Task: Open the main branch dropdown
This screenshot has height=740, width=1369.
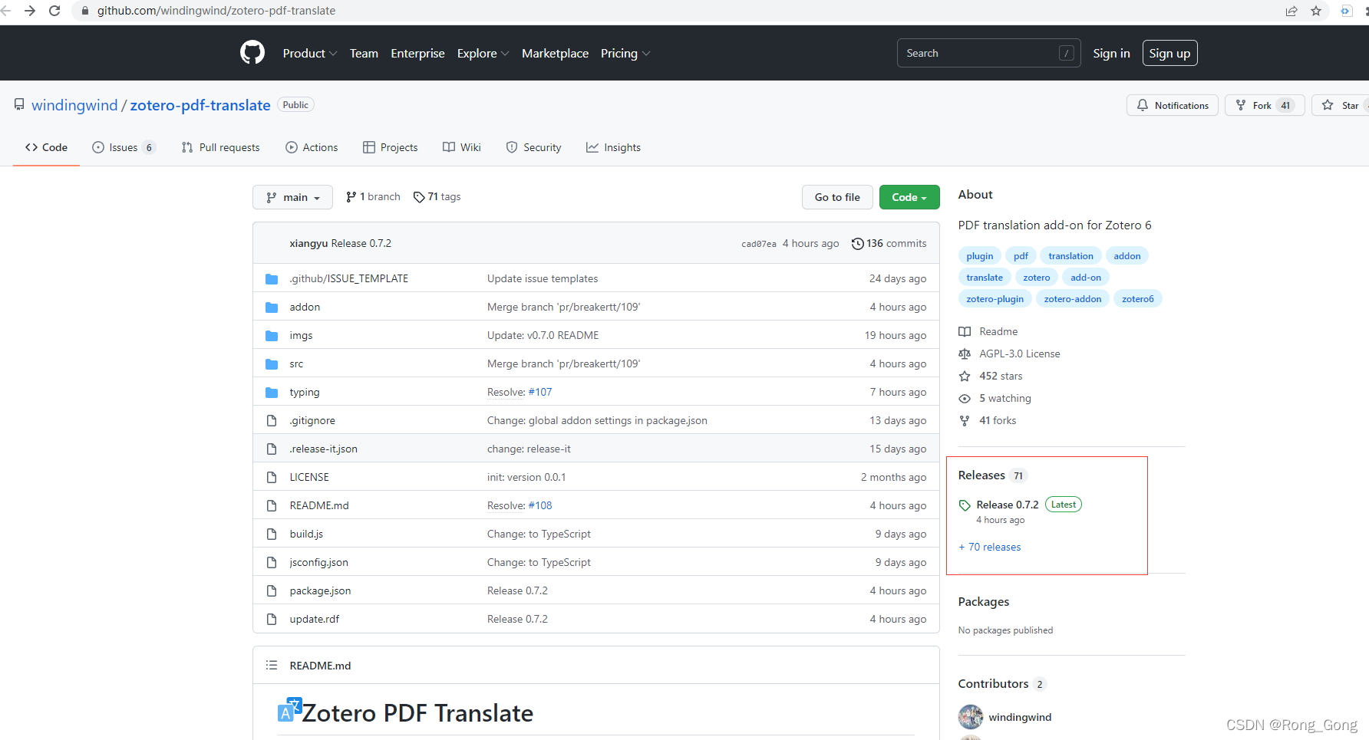Action: [292, 197]
